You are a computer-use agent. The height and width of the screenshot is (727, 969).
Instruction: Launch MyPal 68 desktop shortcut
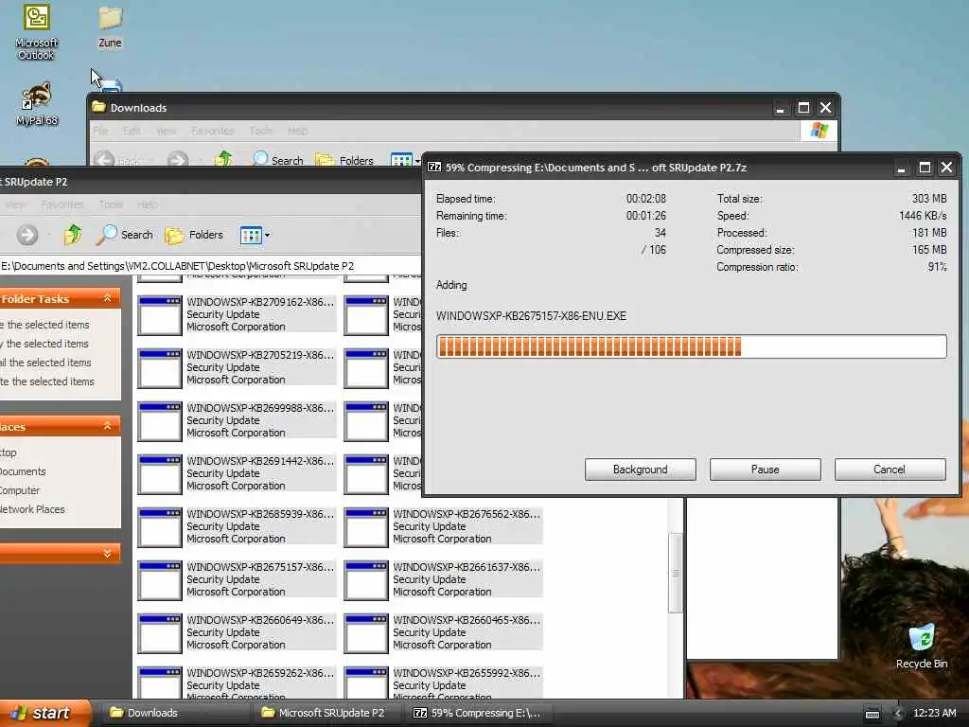pos(37,103)
